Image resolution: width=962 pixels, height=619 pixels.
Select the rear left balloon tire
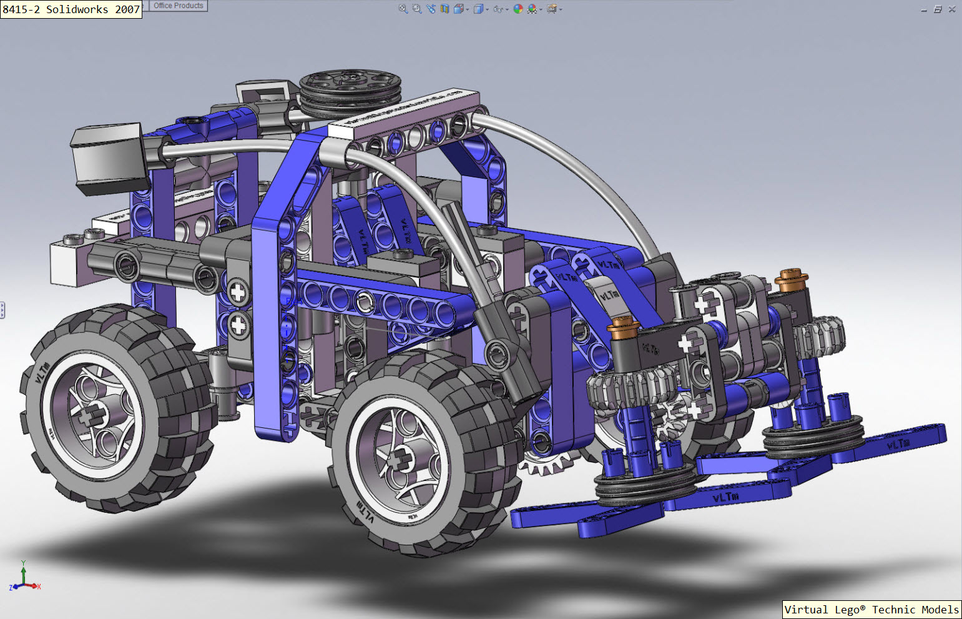[x=119, y=409]
